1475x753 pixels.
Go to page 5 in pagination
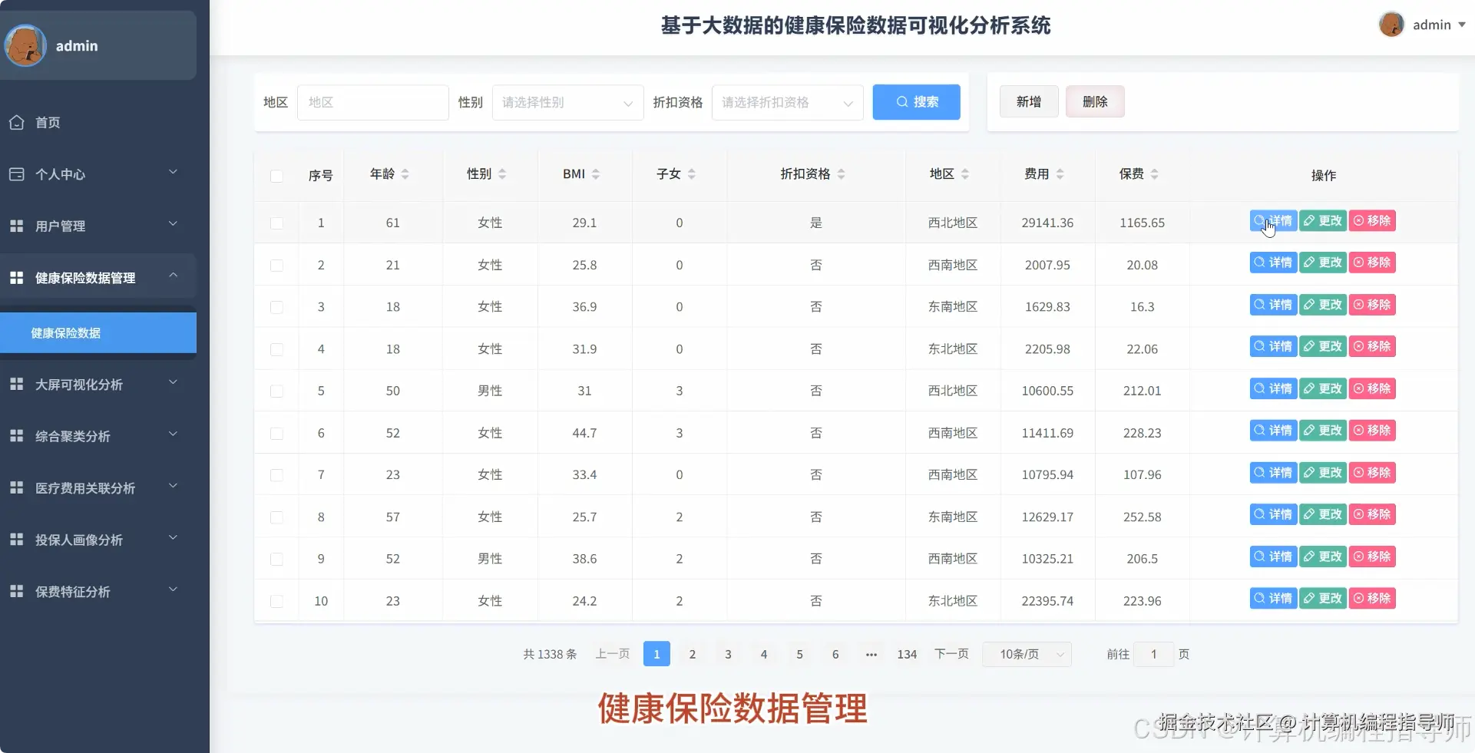(x=799, y=654)
